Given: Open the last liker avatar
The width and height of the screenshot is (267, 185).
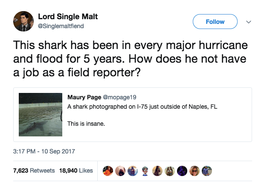Looking at the screenshot, I should 207,171.
